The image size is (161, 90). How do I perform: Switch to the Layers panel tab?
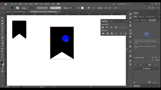111,21
